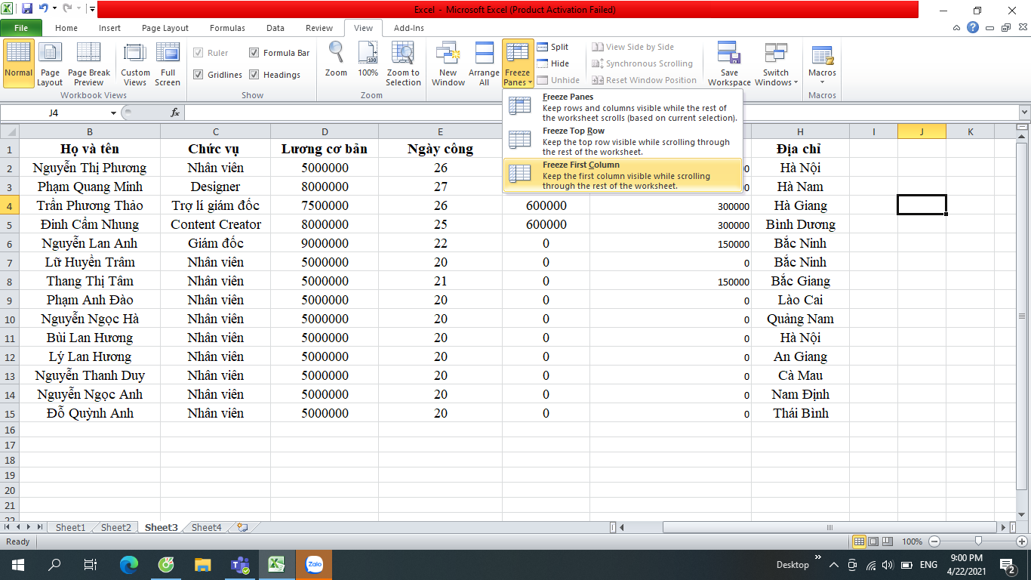This screenshot has height=580, width=1031.
Task: Click the Save icon in quick access toolbar
Action: [27, 9]
